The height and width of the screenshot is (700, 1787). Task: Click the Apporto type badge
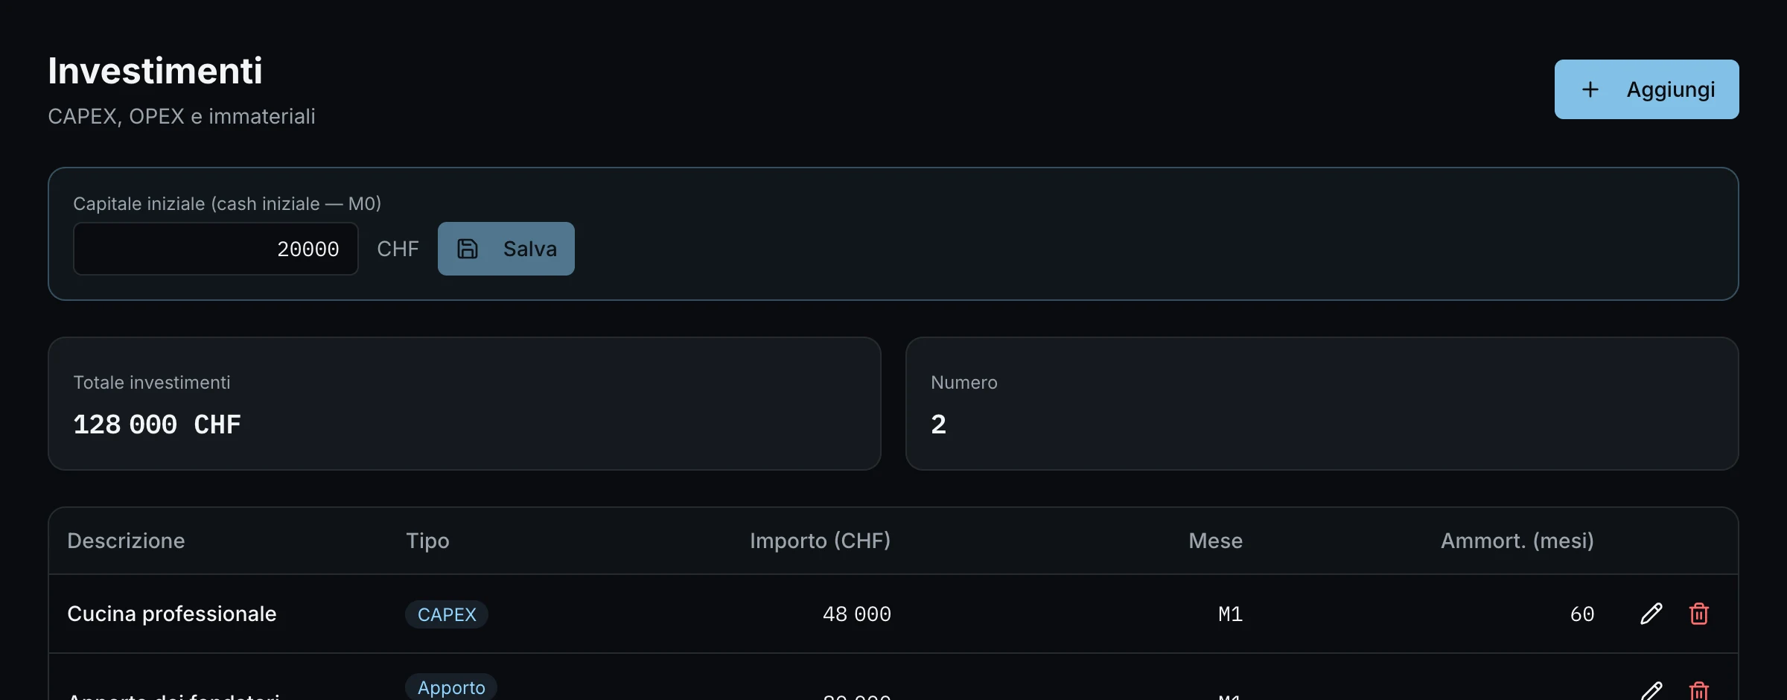(450, 687)
